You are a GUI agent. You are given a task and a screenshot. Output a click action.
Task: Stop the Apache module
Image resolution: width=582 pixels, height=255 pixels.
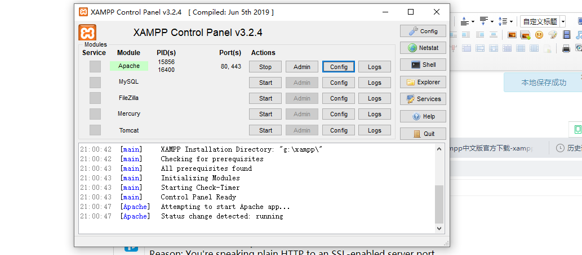pos(265,67)
